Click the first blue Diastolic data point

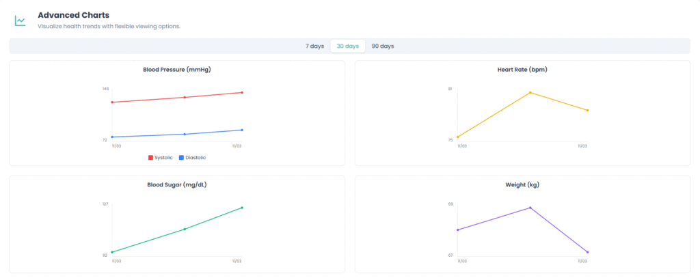(x=113, y=137)
